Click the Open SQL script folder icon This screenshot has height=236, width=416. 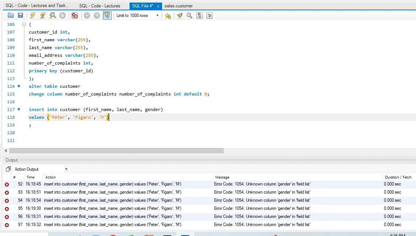(x=10, y=15)
